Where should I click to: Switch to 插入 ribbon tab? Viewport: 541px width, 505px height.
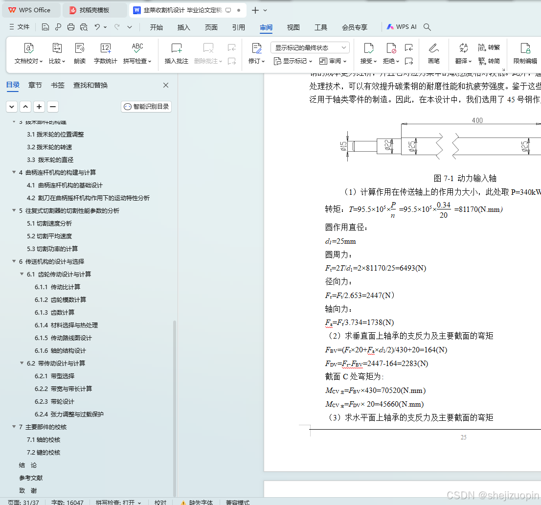(x=183, y=27)
